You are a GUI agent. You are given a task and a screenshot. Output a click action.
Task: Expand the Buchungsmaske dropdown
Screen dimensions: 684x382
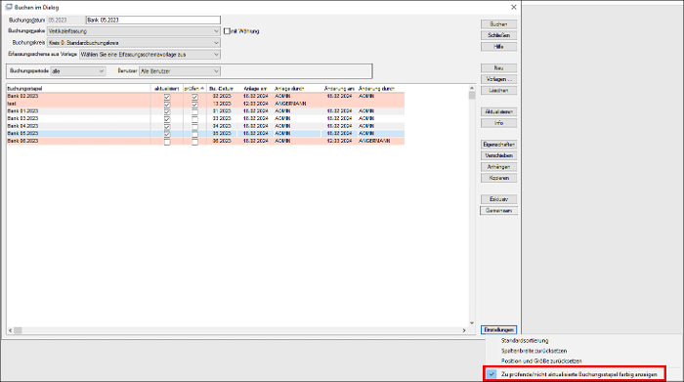[216, 31]
